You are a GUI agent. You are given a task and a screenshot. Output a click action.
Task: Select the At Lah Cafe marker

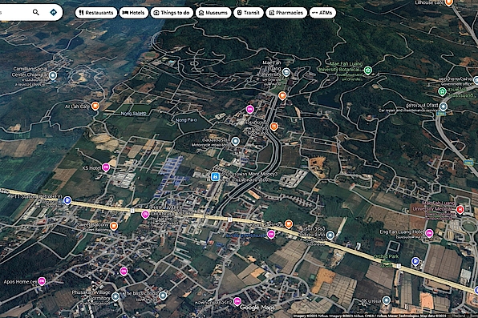pyautogui.click(x=95, y=106)
